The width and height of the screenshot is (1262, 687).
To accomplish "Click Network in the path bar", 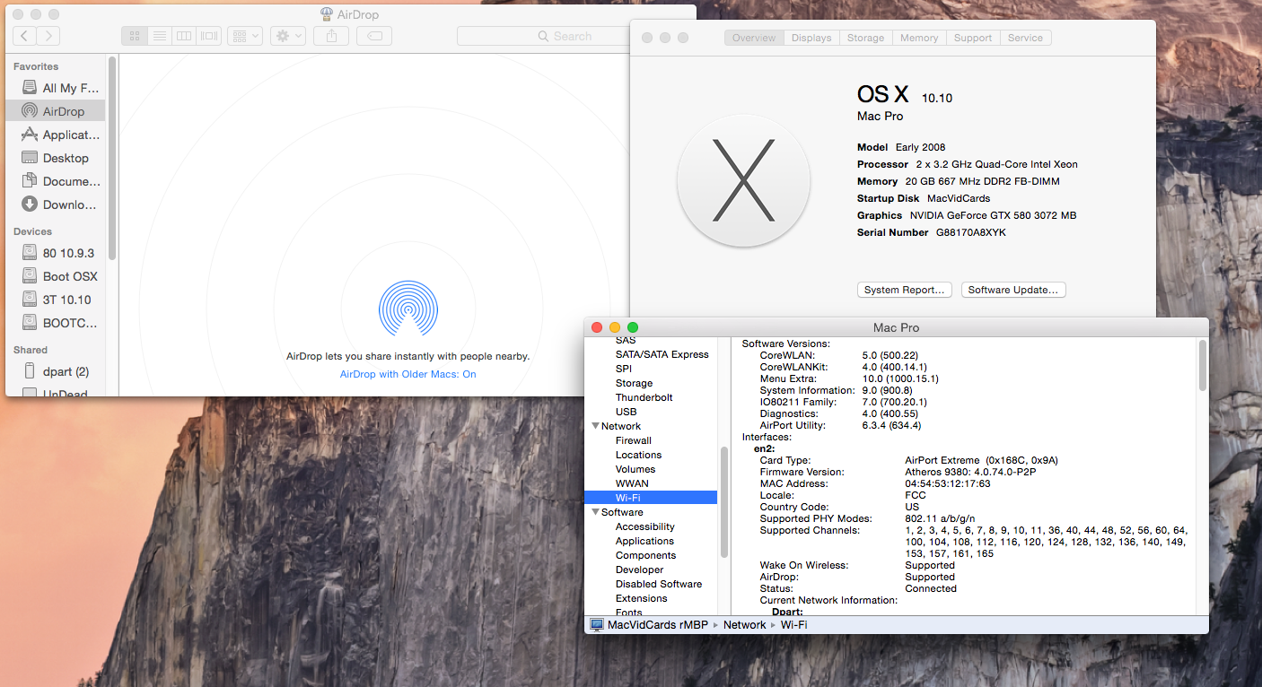I will (x=745, y=625).
